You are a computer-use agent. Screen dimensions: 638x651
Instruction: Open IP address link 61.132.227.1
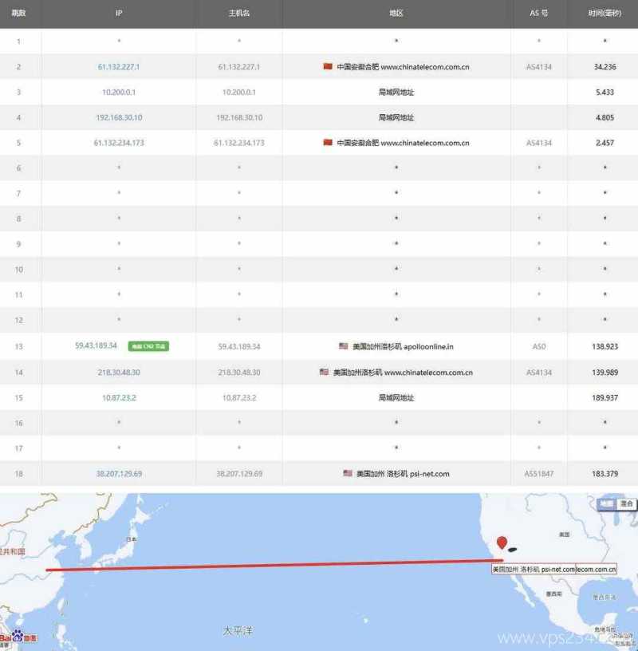click(119, 65)
